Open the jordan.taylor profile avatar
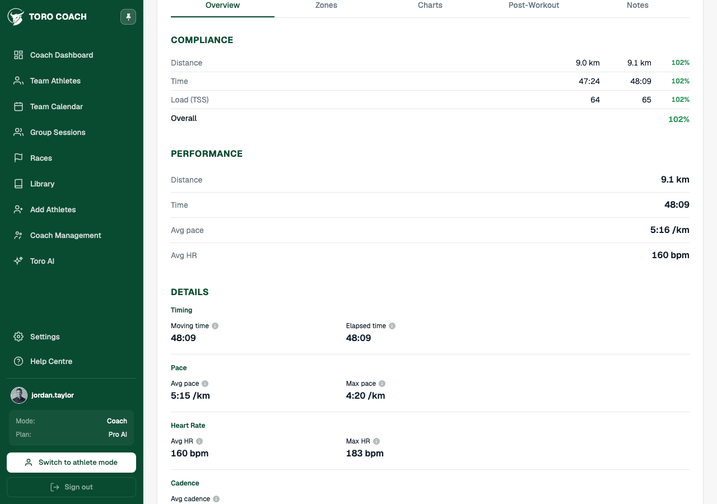The height and width of the screenshot is (504, 717). [19, 395]
